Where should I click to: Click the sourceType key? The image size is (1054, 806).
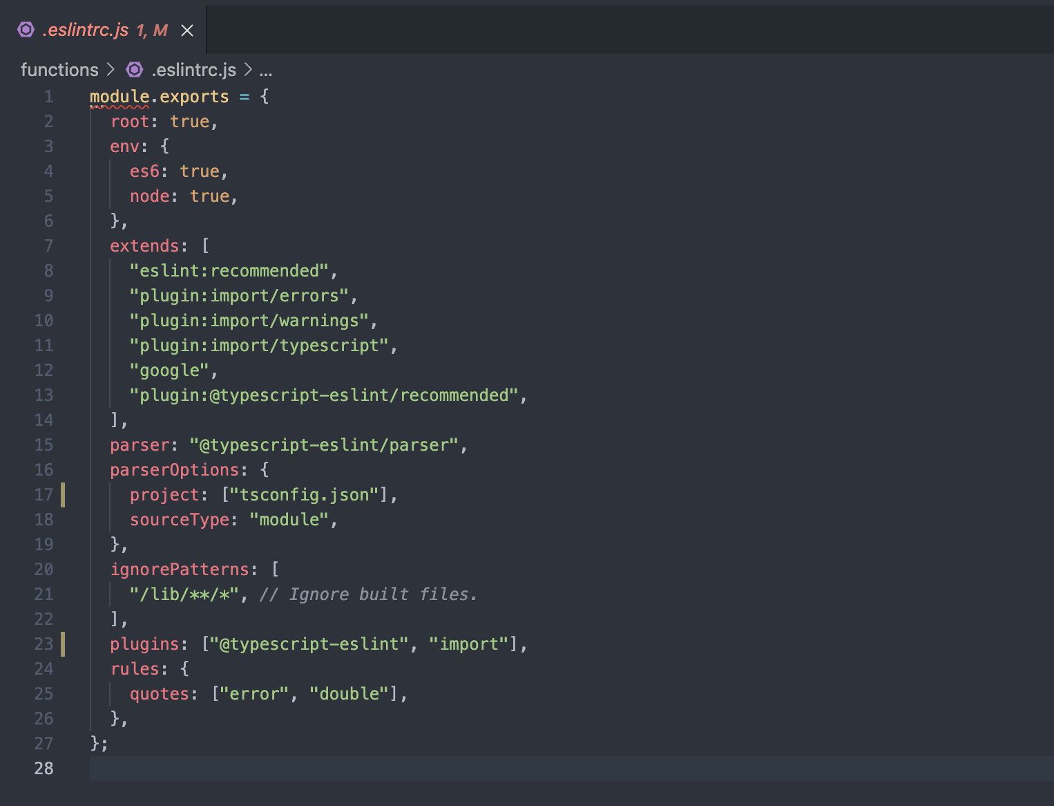tap(180, 520)
